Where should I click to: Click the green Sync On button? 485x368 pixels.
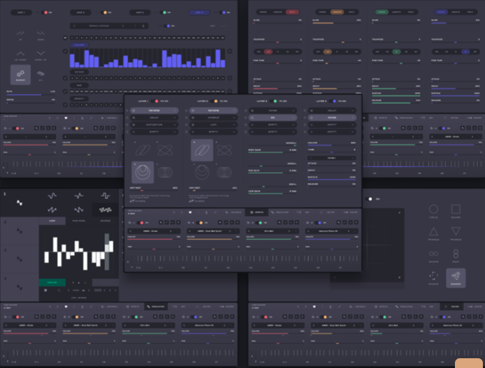(x=52, y=282)
